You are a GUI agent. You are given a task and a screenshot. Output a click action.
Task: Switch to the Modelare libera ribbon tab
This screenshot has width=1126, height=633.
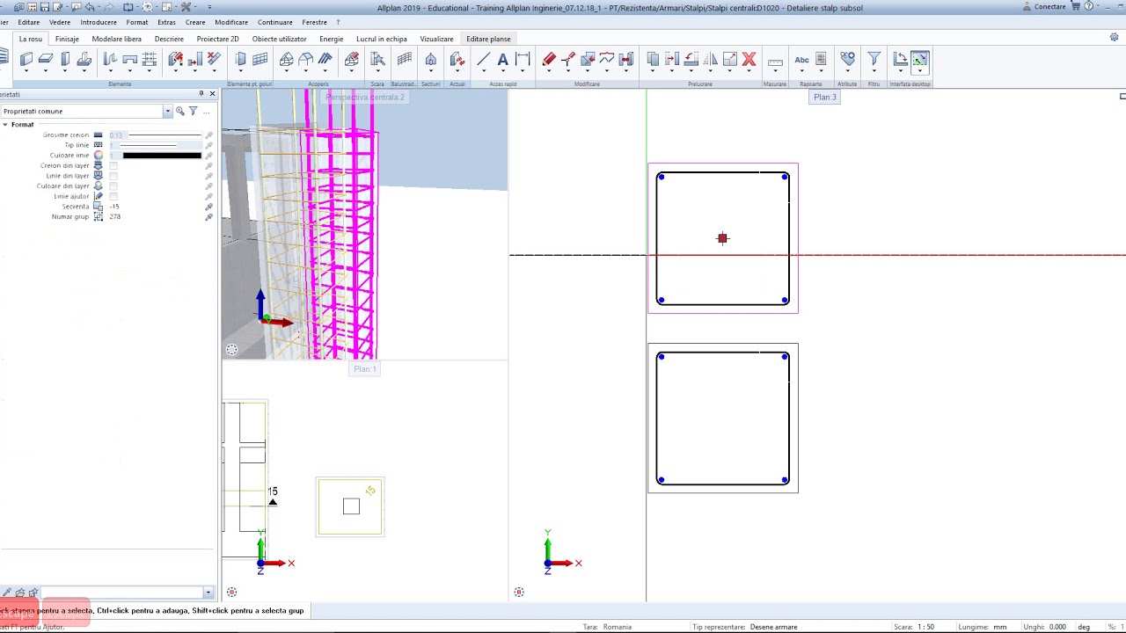pyautogui.click(x=117, y=39)
